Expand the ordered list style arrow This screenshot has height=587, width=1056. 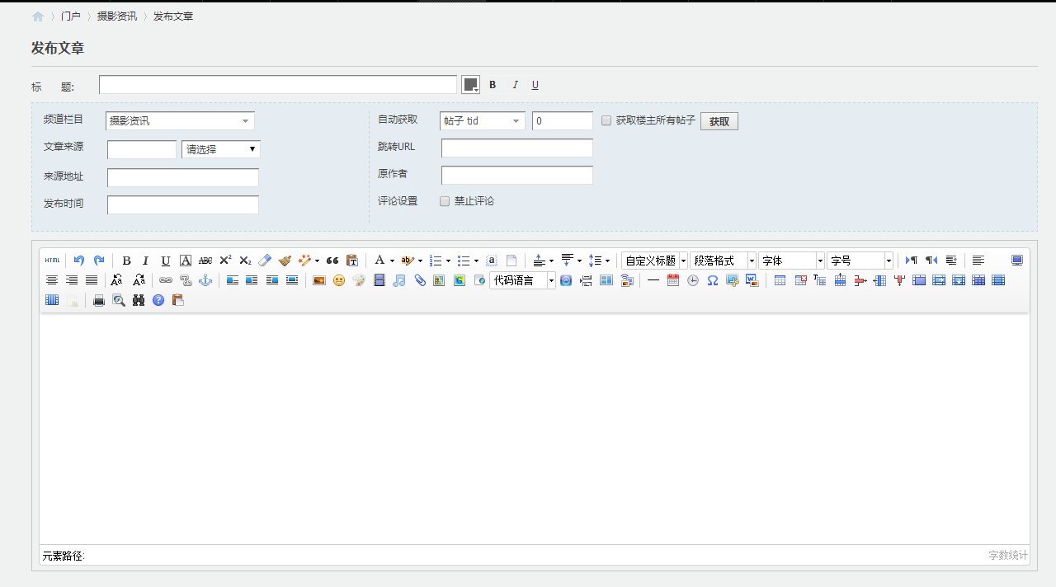pos(448,261)
